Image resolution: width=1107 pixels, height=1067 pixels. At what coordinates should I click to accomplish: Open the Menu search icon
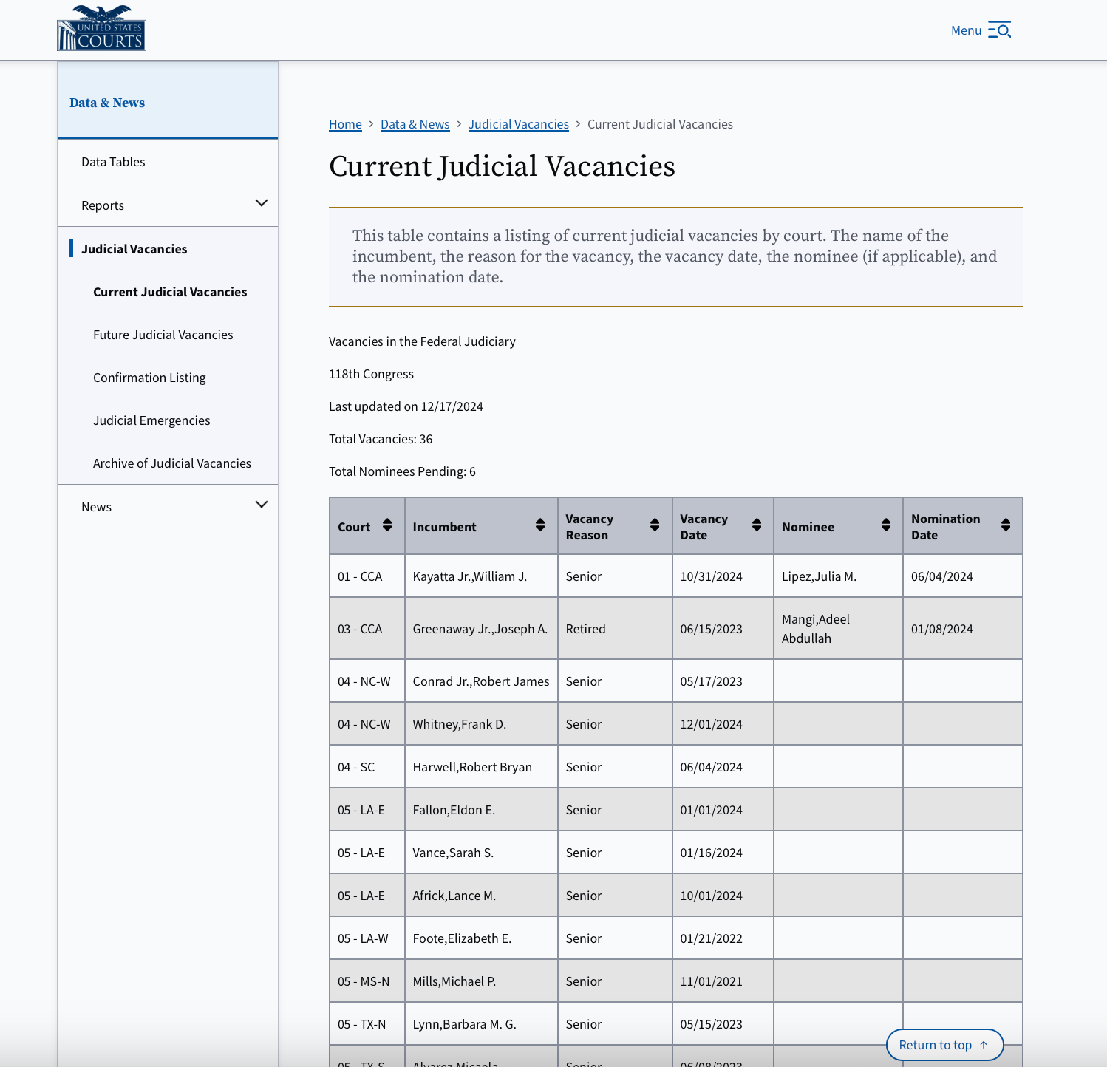click(1000, 30)
